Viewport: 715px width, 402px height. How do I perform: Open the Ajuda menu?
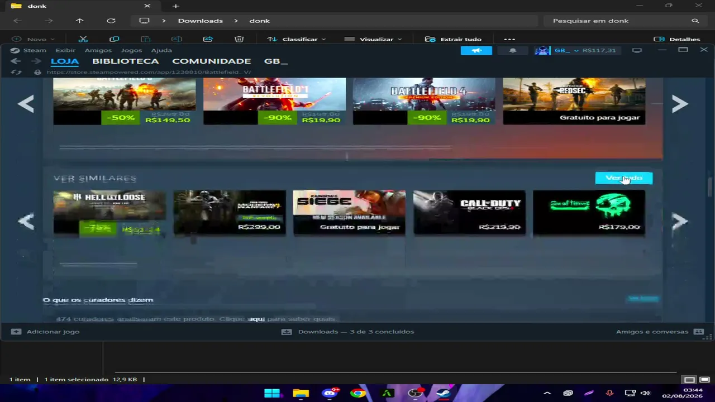(x=161, y=50)
